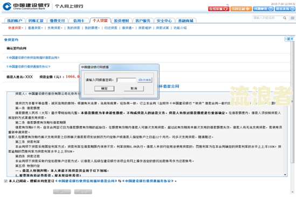Open 功能介绍 submenu link
The image size is (296, 197).
180,28
